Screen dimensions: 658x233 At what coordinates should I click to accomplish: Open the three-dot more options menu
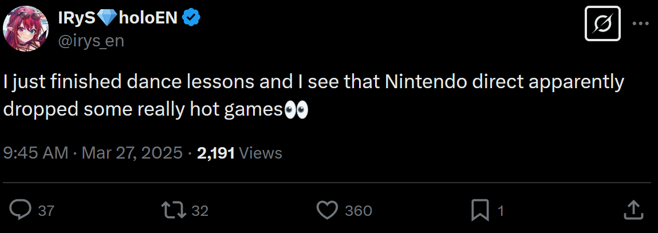click(640, 23)
